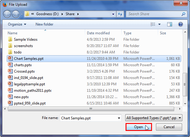The width and height of the screenshot is (190, 137).
Task: Click the charts.pptx file icon
Action: pyautogui.click(x=10, y=65)
